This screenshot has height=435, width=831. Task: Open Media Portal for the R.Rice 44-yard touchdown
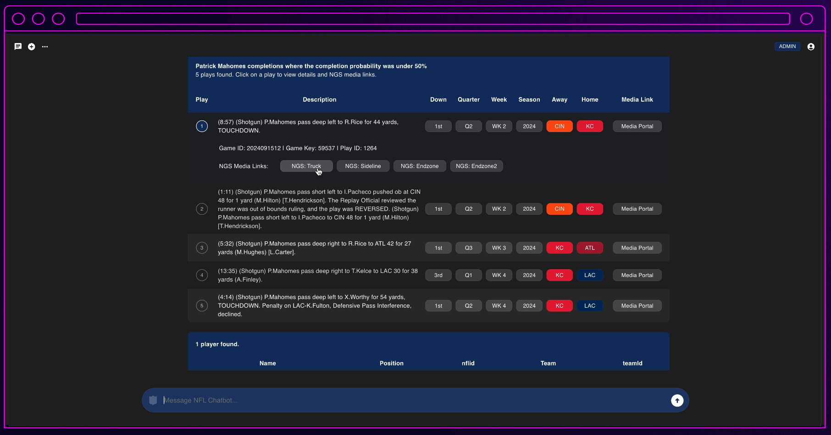coord(637,126)
